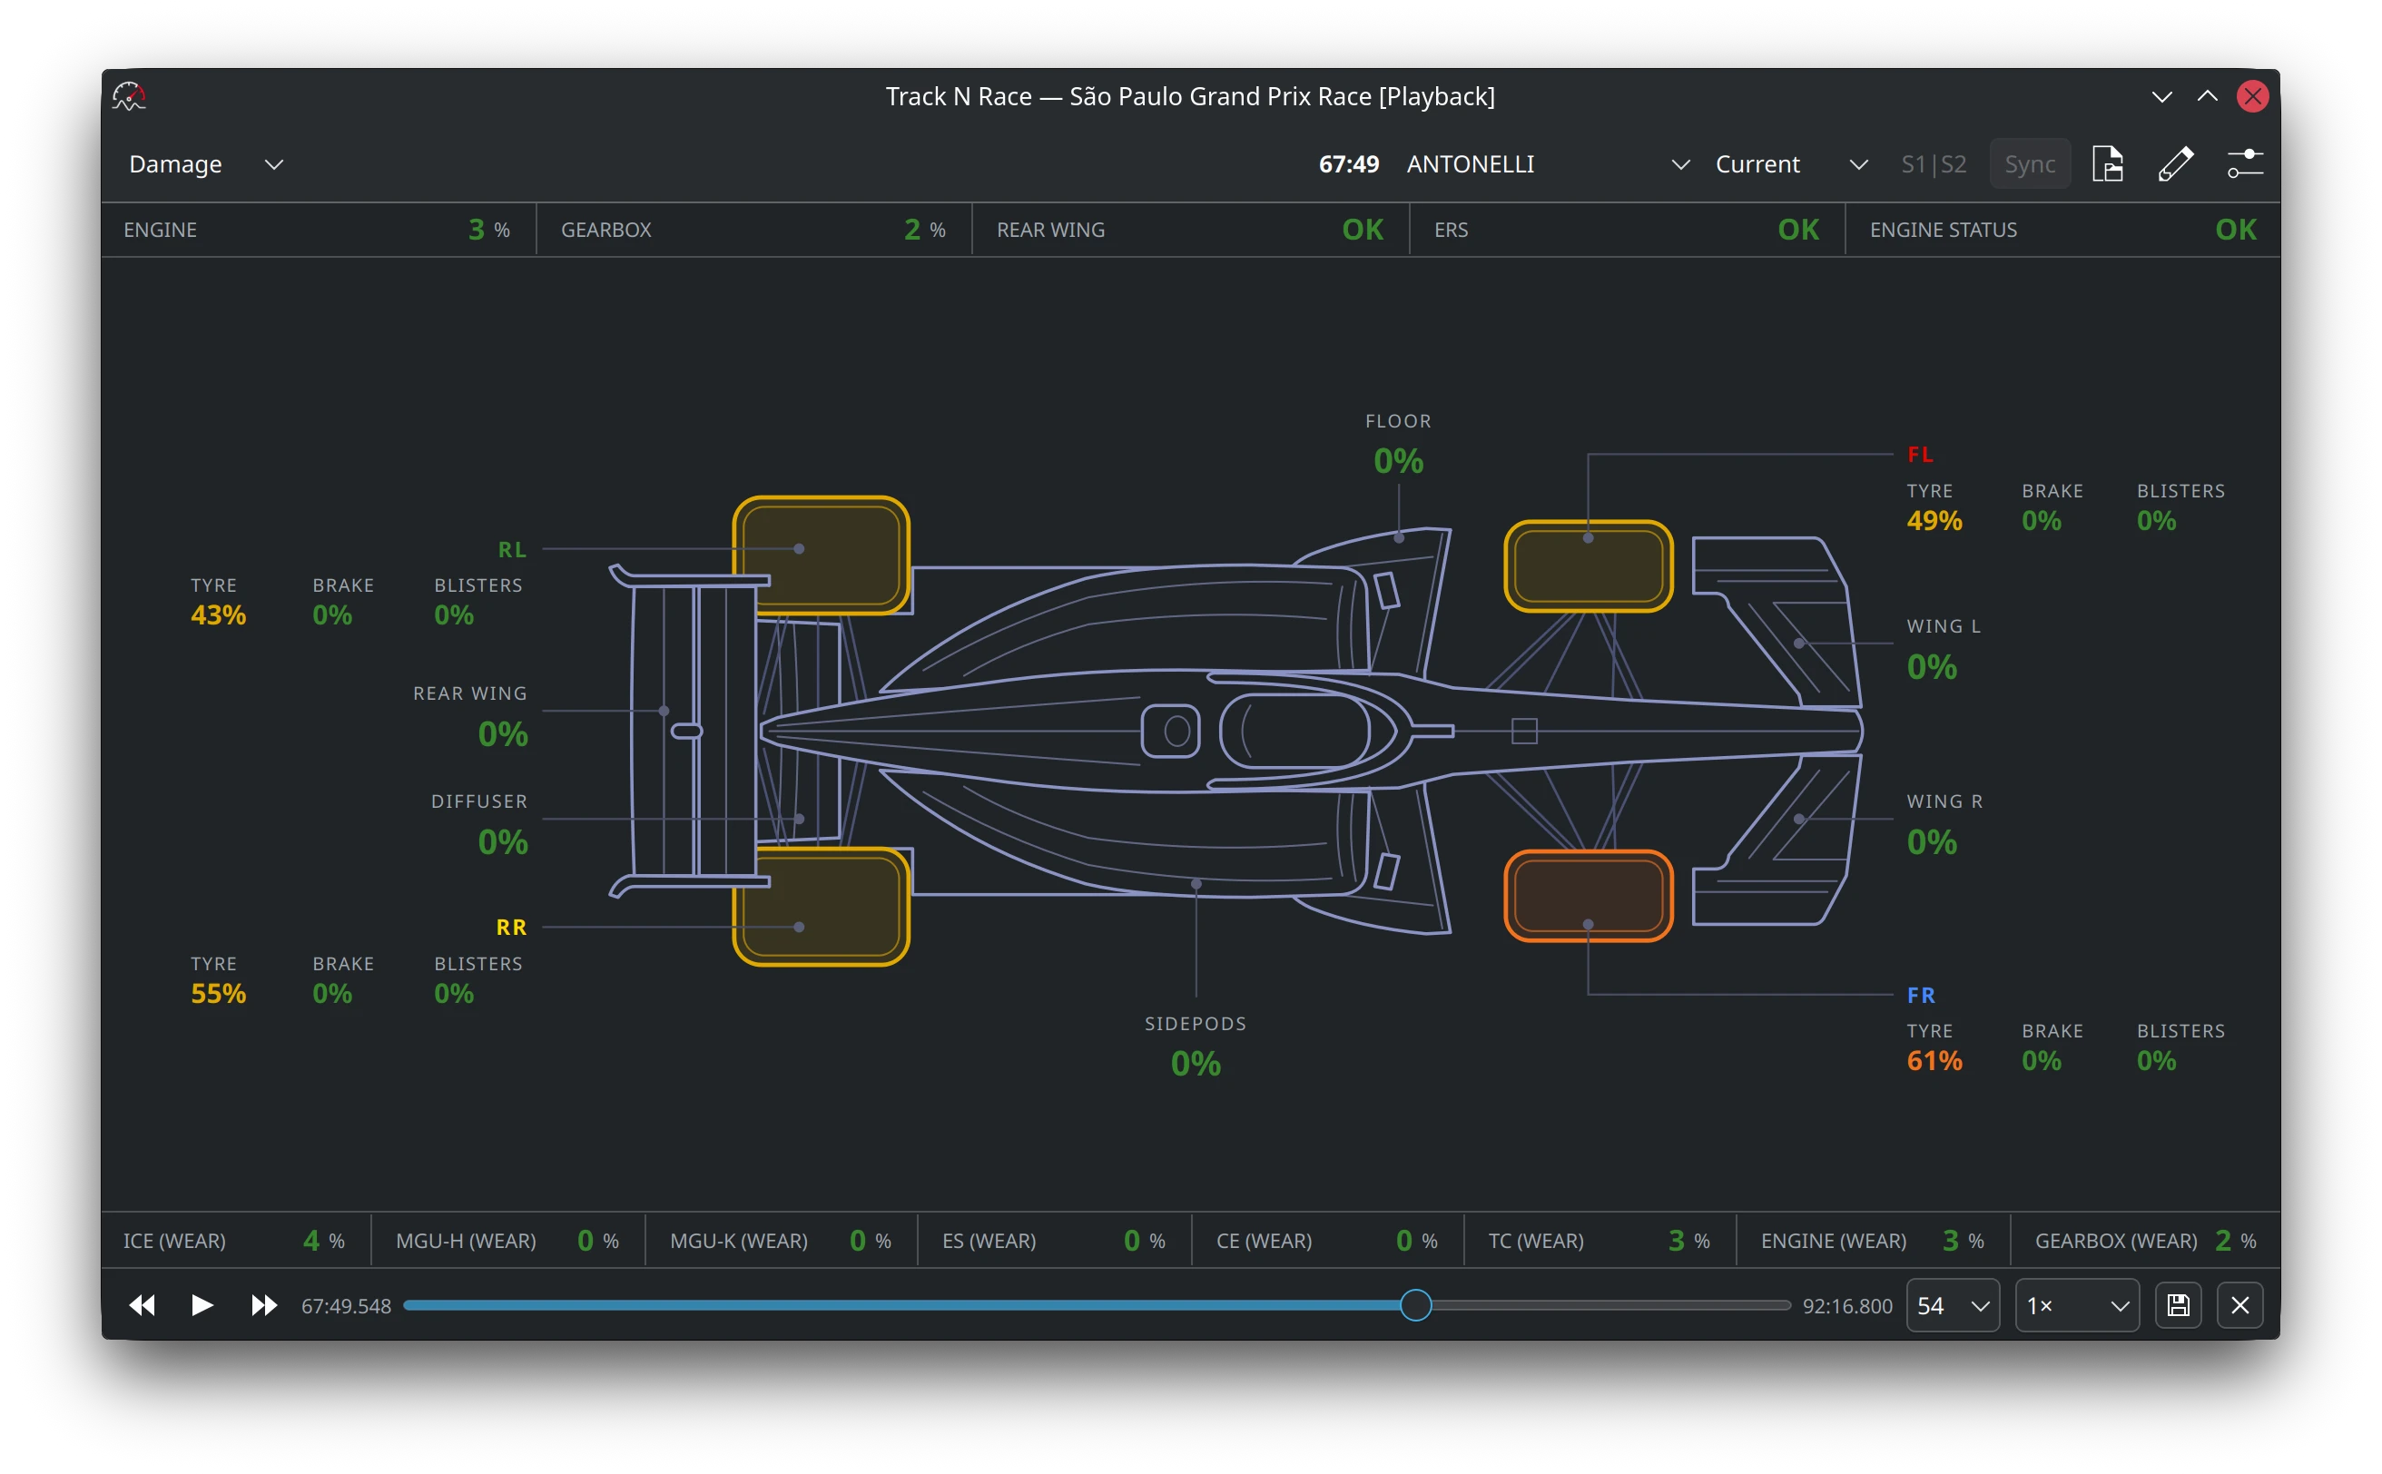Click the SIDEPODS damage value
The width and height of the screenshot is (2382, 1474).
[x=1196, y=1064]
